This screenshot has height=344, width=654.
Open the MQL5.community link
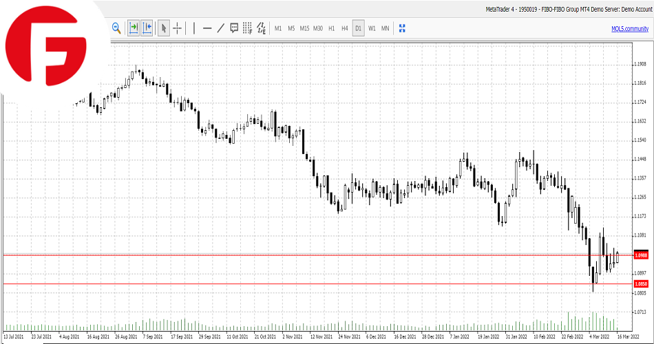(629, 28)
